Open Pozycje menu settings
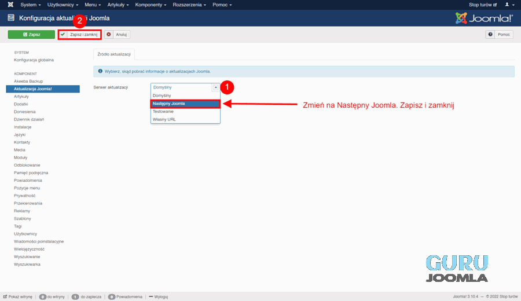Screen dimensions: 521x301 point(27,188)
